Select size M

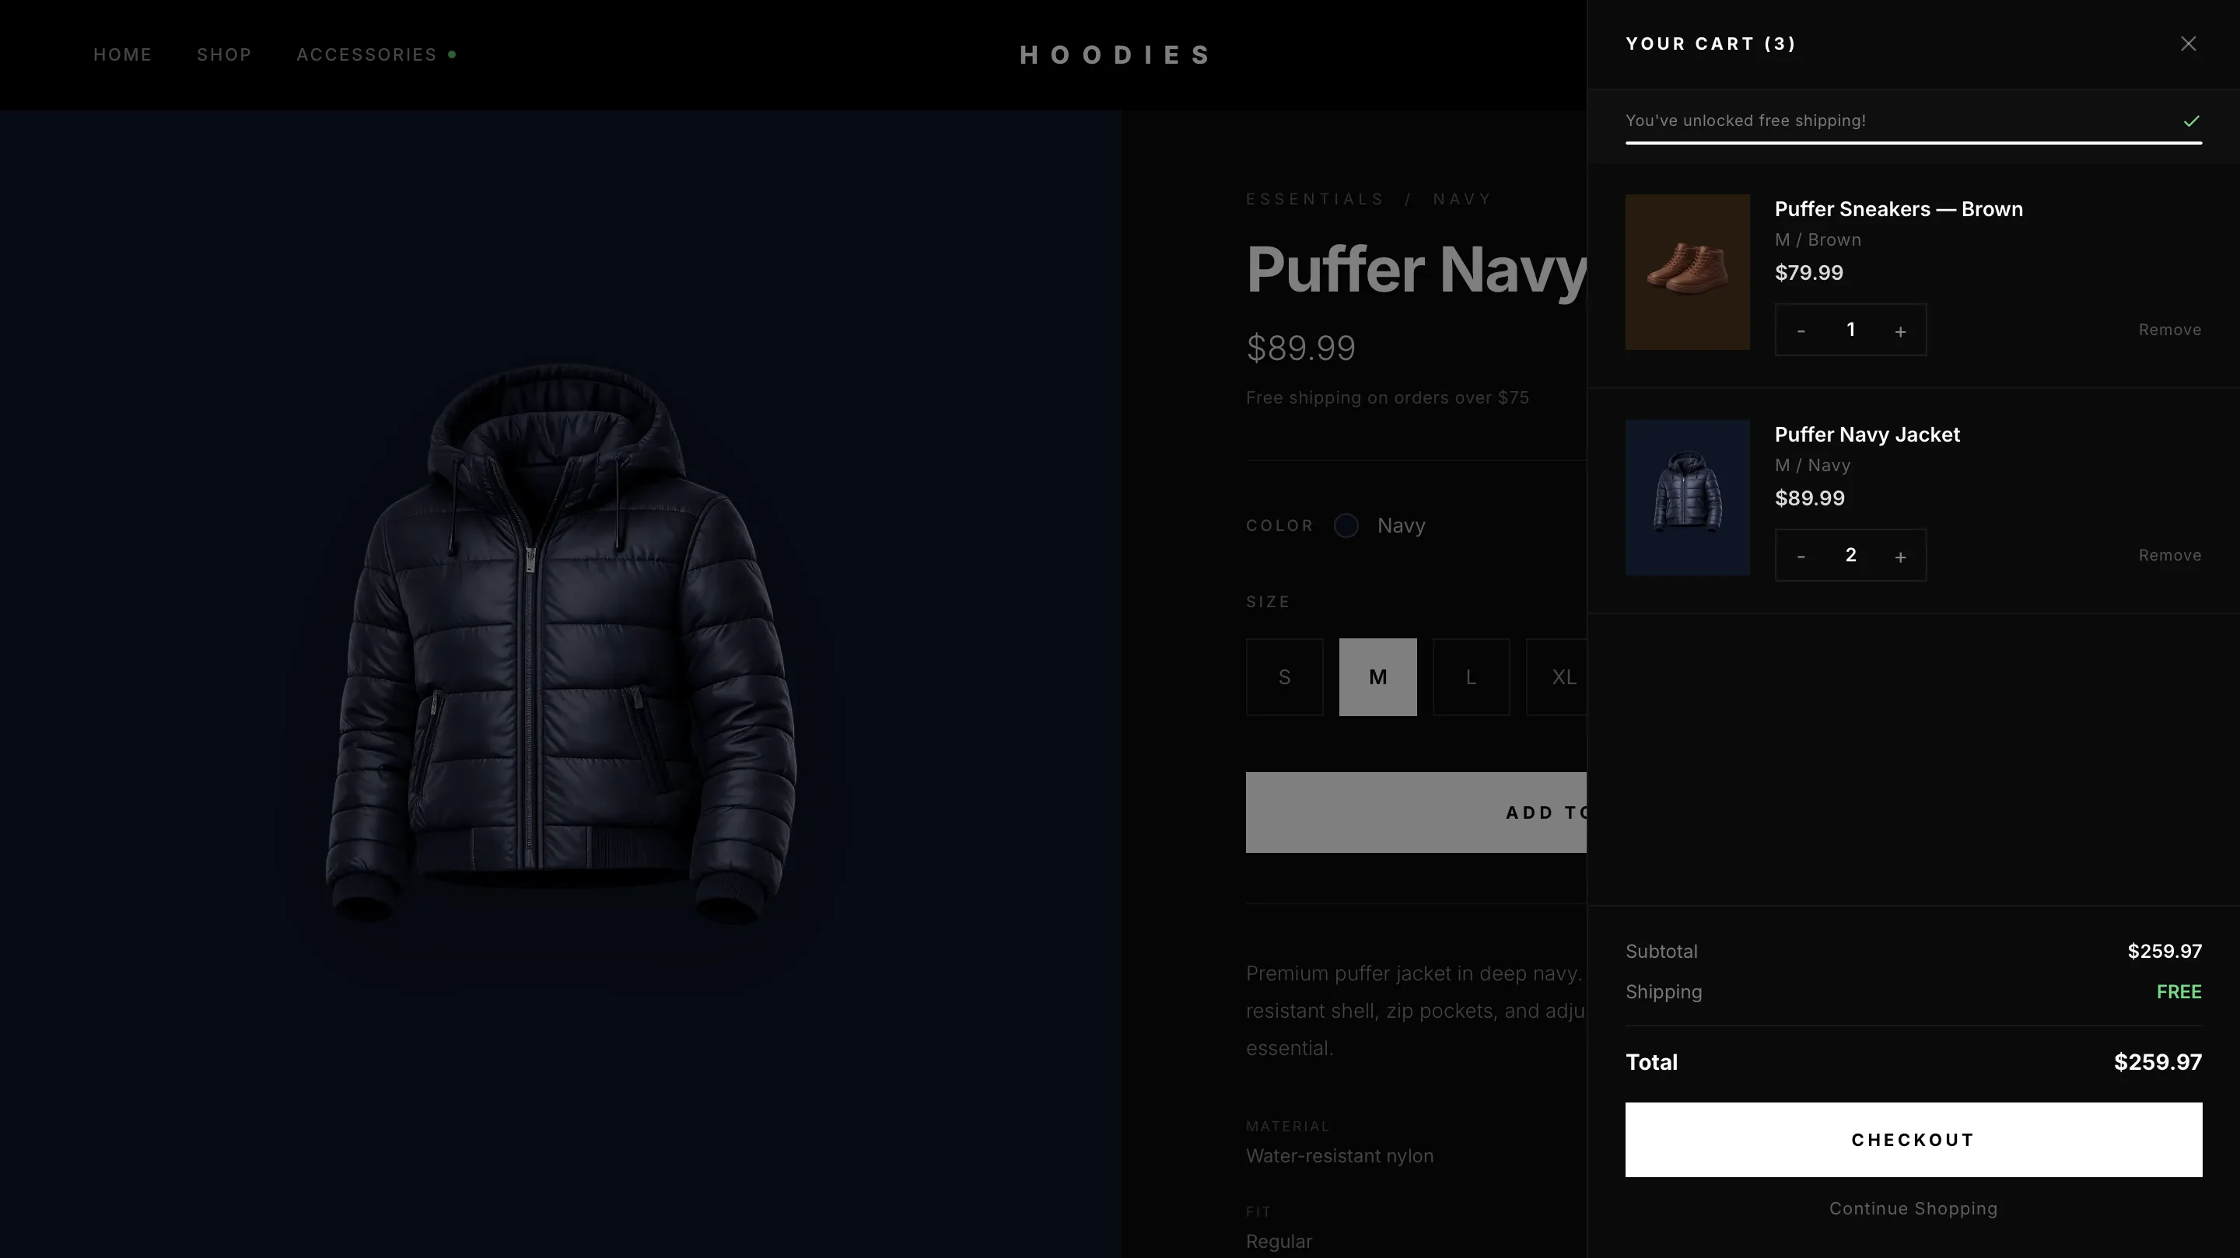(1377, 677)
